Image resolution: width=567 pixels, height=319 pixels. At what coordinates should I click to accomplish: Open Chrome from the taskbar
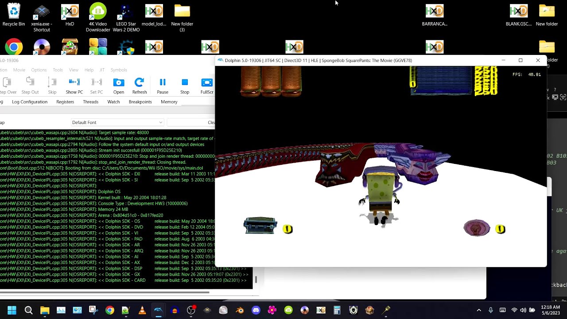tap(109, 310)
